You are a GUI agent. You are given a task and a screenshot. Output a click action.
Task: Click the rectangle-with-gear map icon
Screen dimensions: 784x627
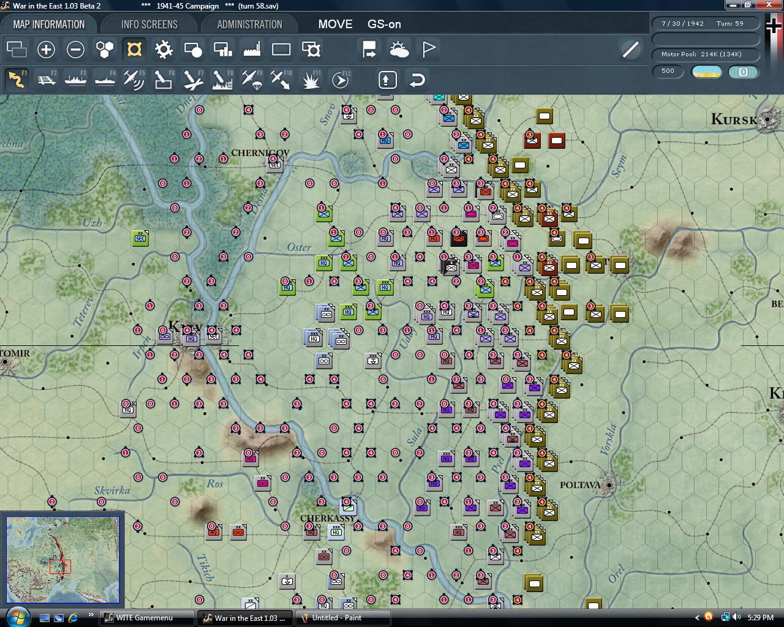click(311, 50)
